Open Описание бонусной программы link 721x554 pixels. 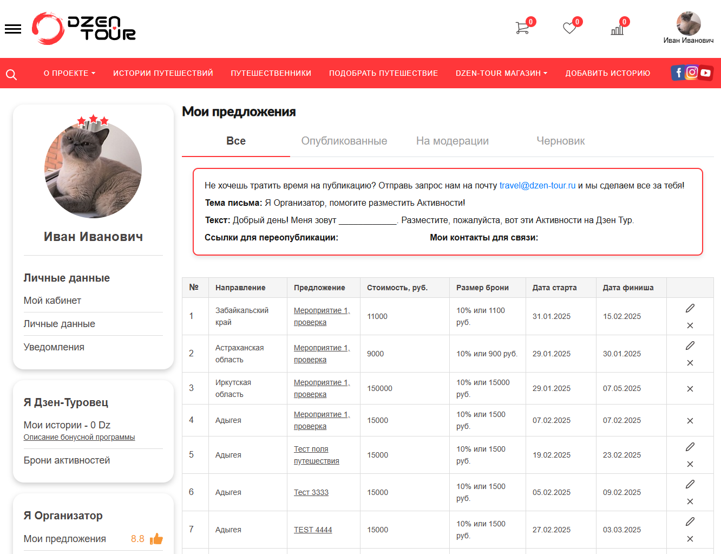(x=79, y=437)
